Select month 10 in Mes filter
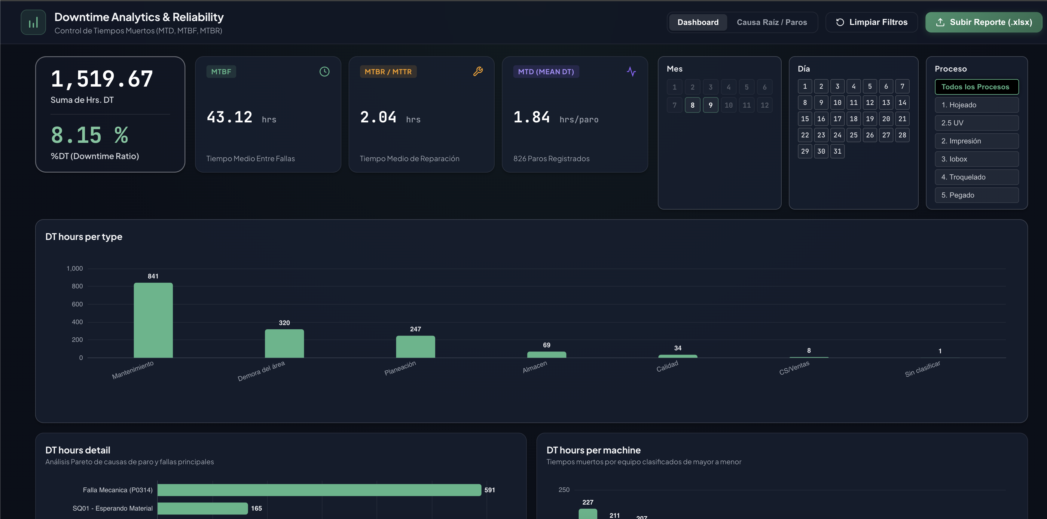1047x519 pixels. 729,105
